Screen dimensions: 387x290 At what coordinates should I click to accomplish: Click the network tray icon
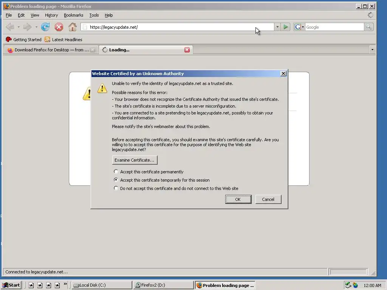(348, 285)
